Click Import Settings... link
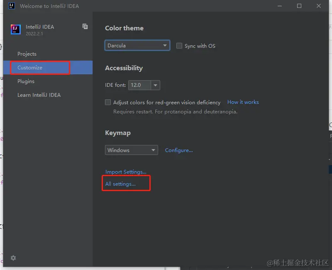 click(126, 172)
